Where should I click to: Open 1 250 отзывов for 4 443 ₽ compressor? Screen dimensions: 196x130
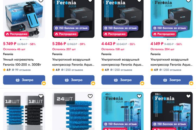[x=121, y=70]
